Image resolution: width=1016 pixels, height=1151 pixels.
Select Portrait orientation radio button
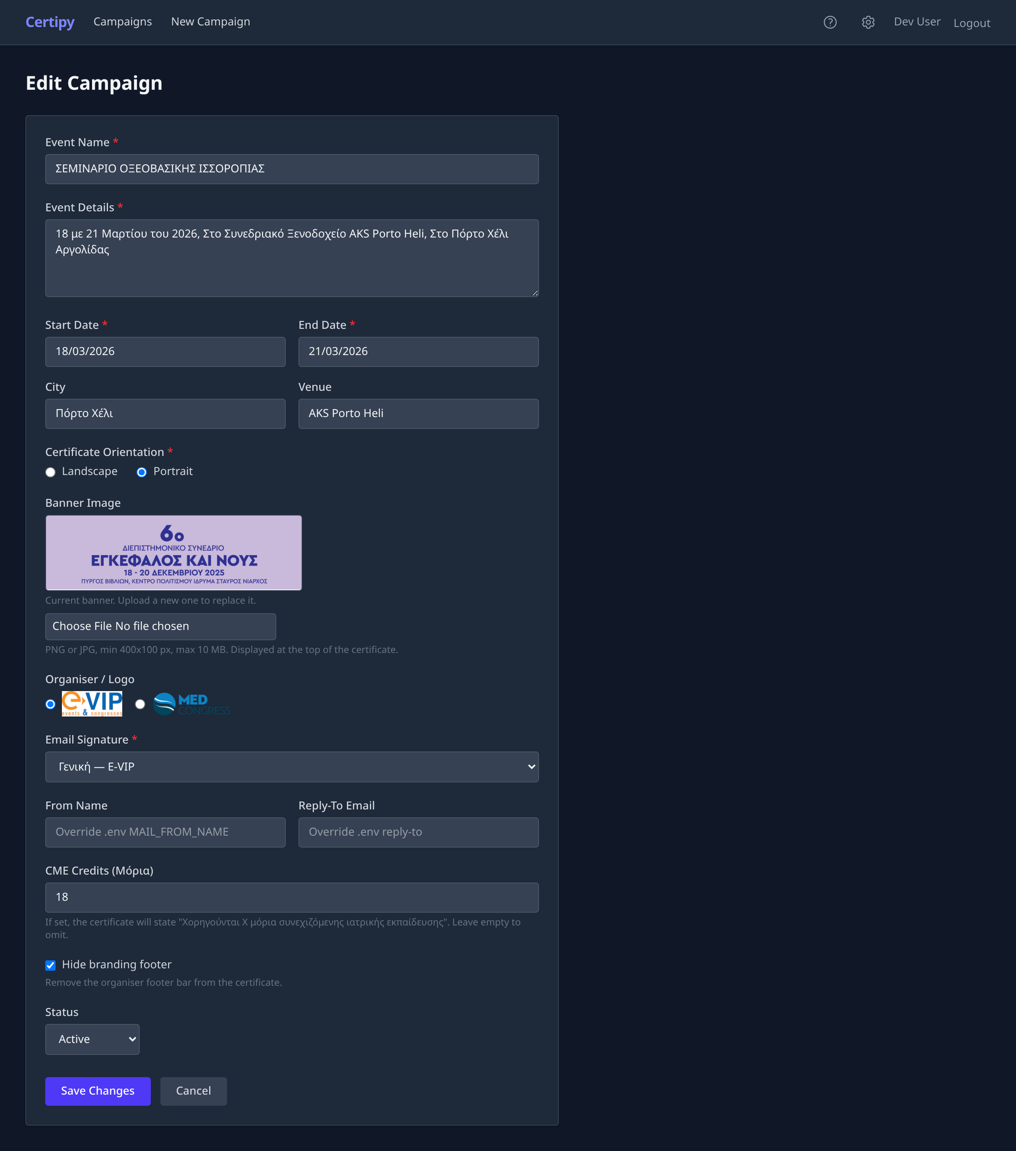click(142, 472)
